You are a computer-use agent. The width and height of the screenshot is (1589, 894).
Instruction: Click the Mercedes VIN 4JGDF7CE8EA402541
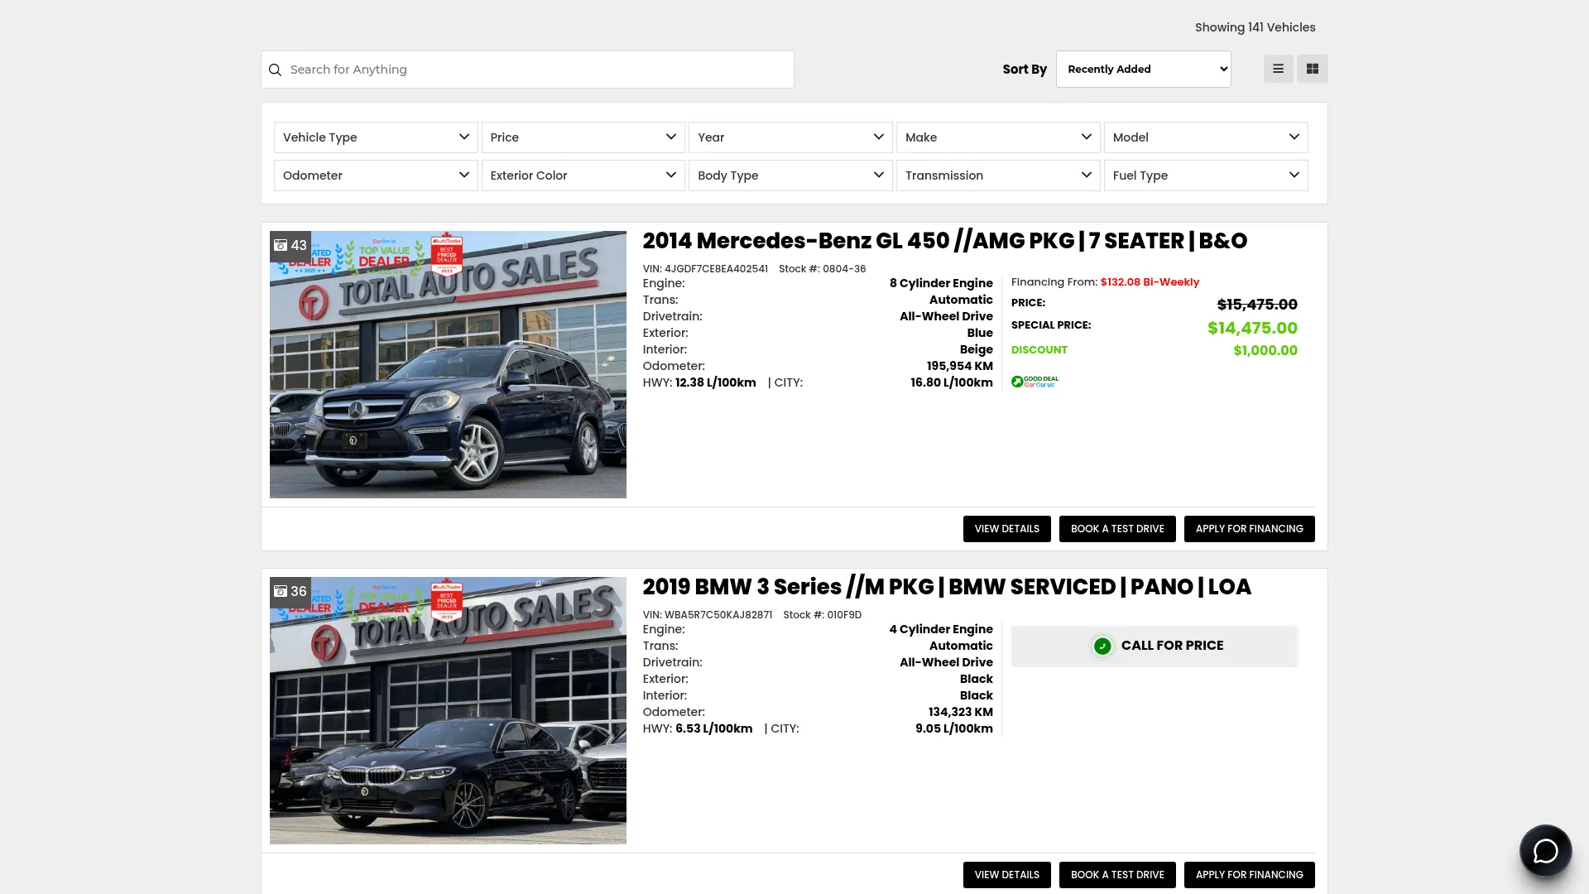(716, 269)
